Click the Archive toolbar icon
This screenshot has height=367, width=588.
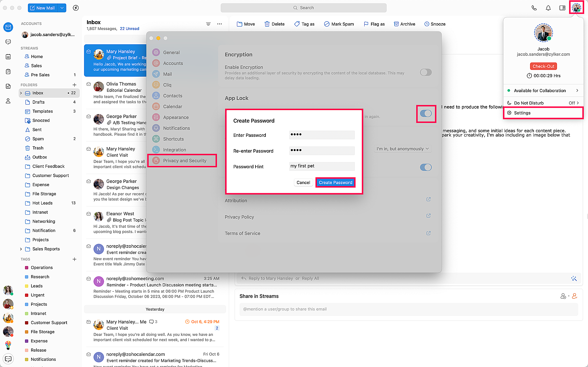[396, 24]
